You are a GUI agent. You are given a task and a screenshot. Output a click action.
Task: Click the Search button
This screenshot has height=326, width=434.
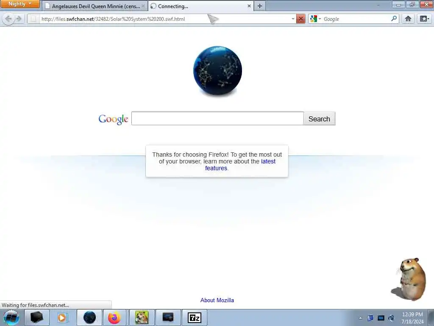pos(319,119)
